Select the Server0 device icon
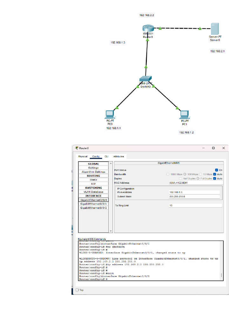This screenshot has height=326, width=244. 215,29
